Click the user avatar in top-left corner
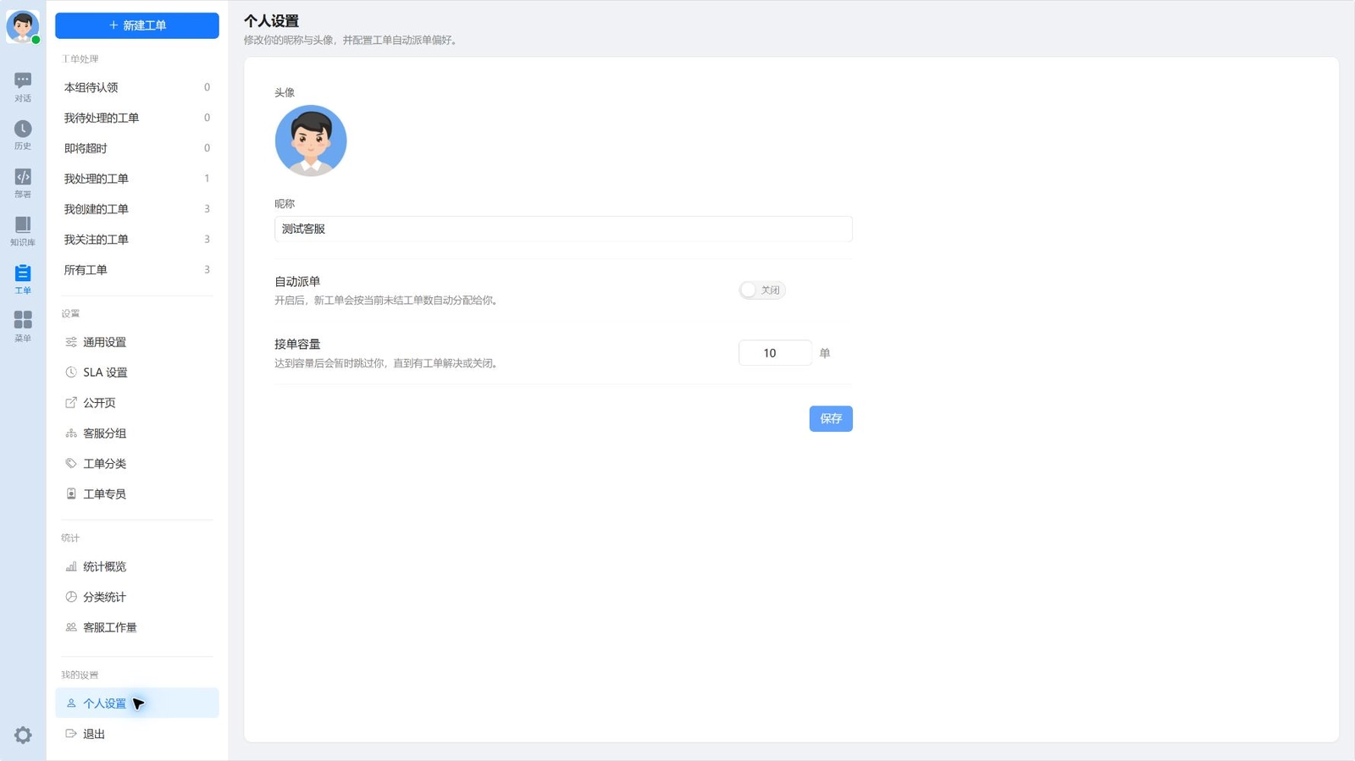The image size is (1355, 761). point(23,26)
